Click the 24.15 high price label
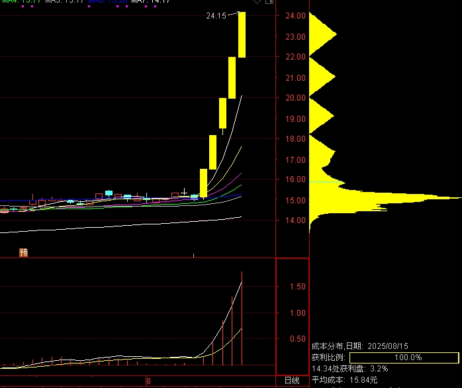The image size is (462, 388). tap(216, 16)
